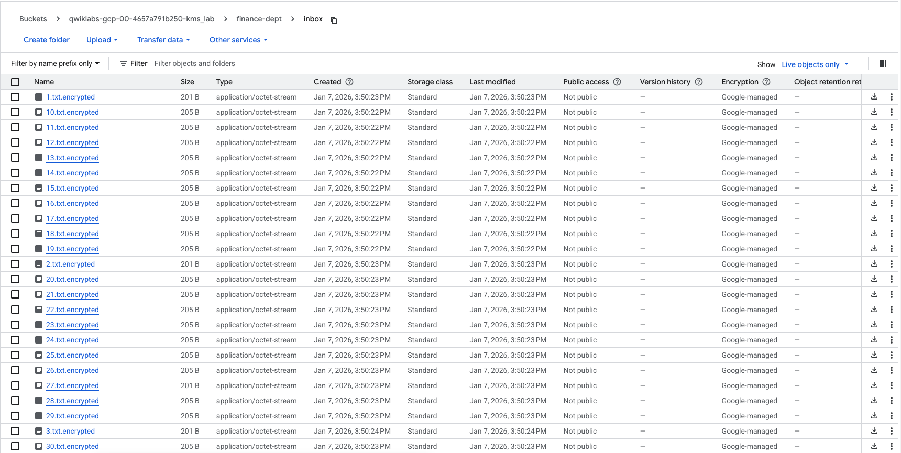901x453 pixels.
Task: Copy the inbox folder path icon
Action: point(334,20)
